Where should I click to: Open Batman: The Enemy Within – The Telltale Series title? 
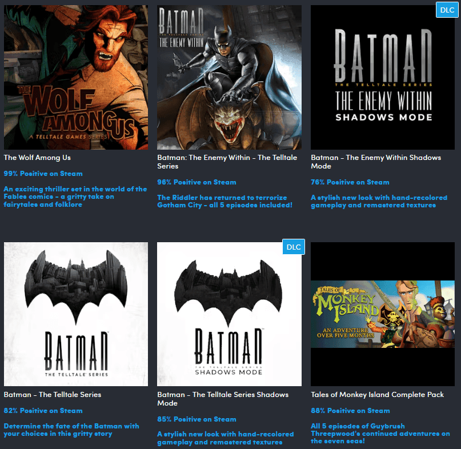click(x=227, y=162)
